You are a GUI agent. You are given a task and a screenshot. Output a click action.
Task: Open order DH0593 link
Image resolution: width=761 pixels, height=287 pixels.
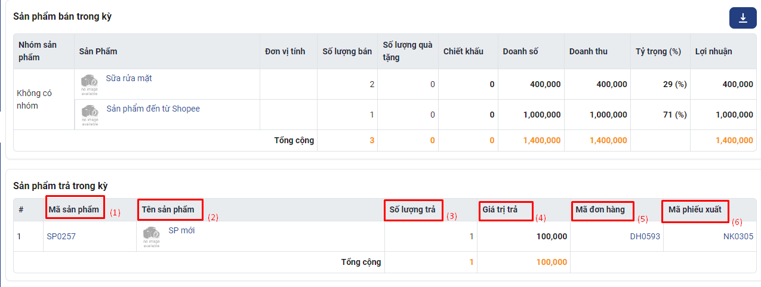[645, 236]
